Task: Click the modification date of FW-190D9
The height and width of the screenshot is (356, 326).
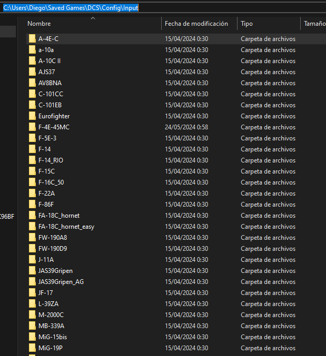Action: pos(186,249)
